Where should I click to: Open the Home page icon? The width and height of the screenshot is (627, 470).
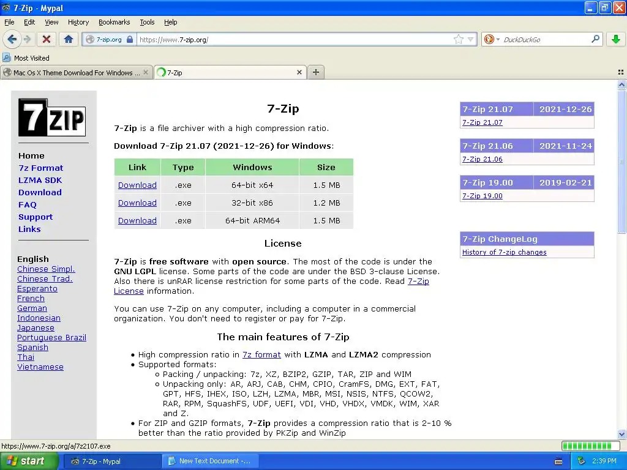(69, 39)
